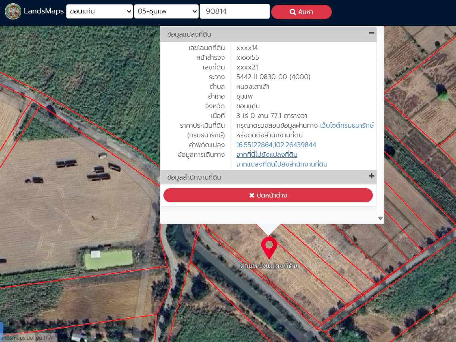
Task: Click the scroll-down arrow in the popup
Action: 380,218
